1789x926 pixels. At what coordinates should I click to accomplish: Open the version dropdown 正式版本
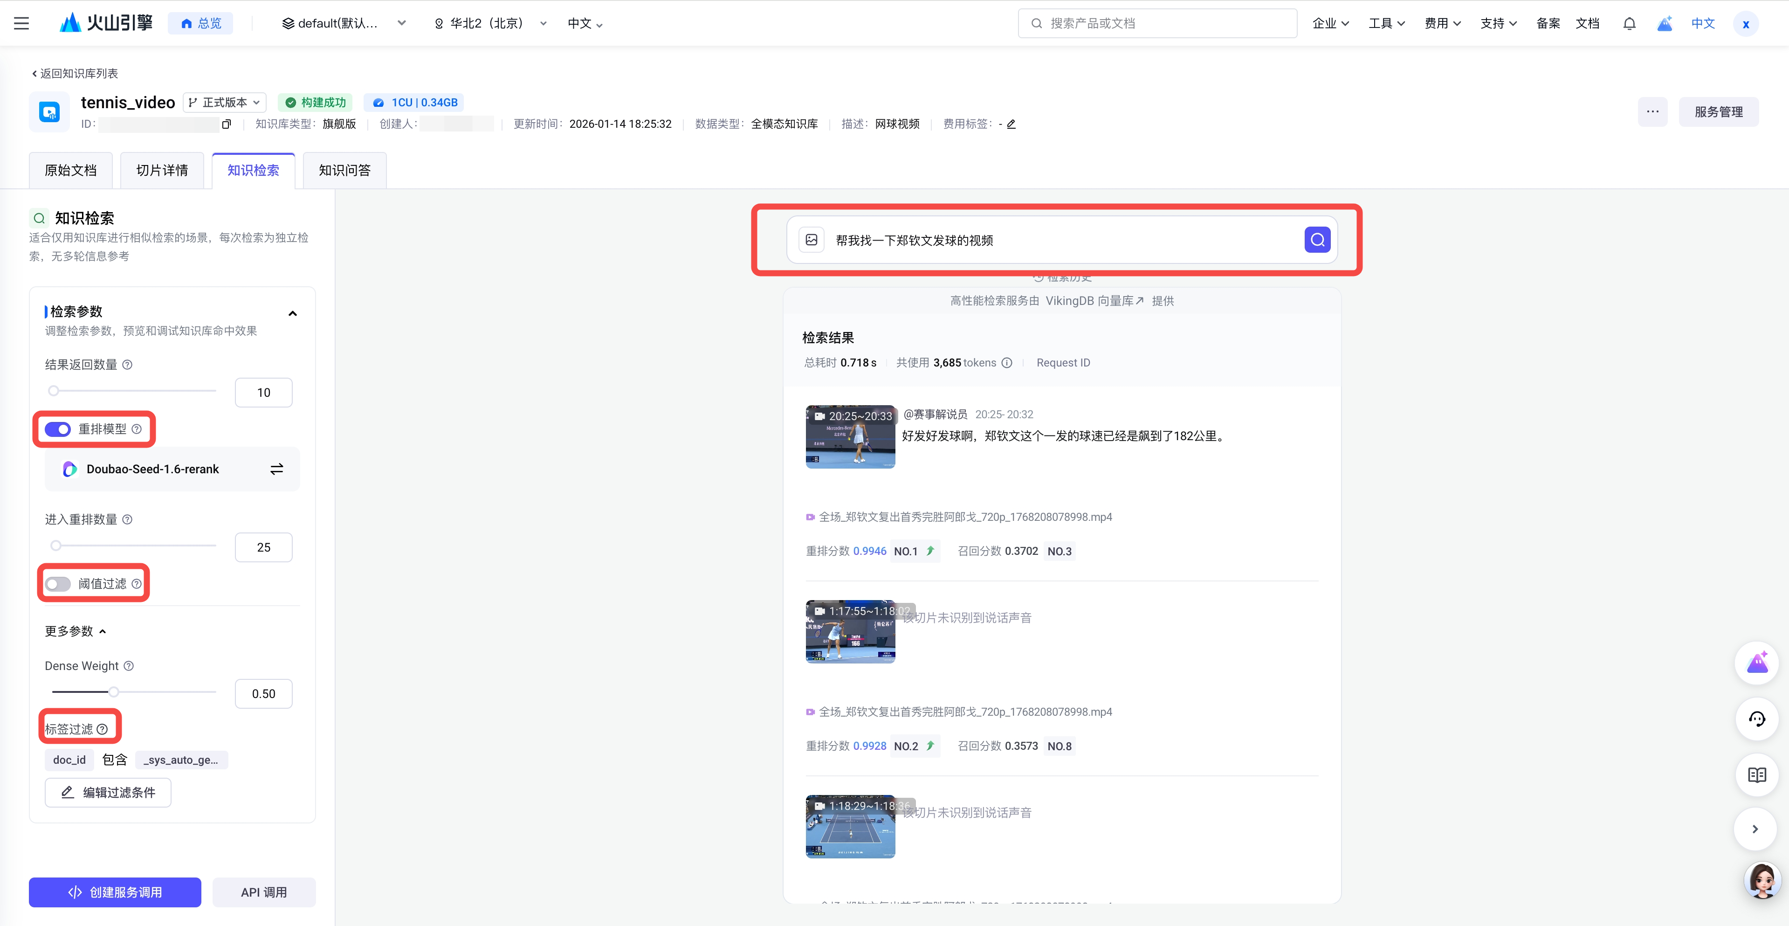click(x=224, y=102)
